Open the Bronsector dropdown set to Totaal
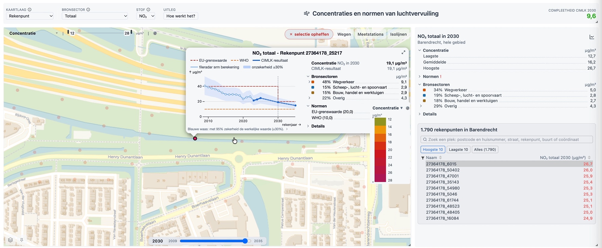 (x=95, y=16)
